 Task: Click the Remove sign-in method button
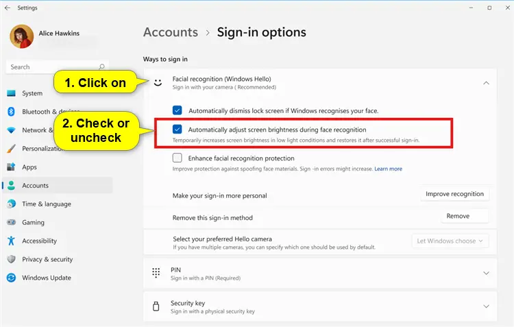click(465, 216)
